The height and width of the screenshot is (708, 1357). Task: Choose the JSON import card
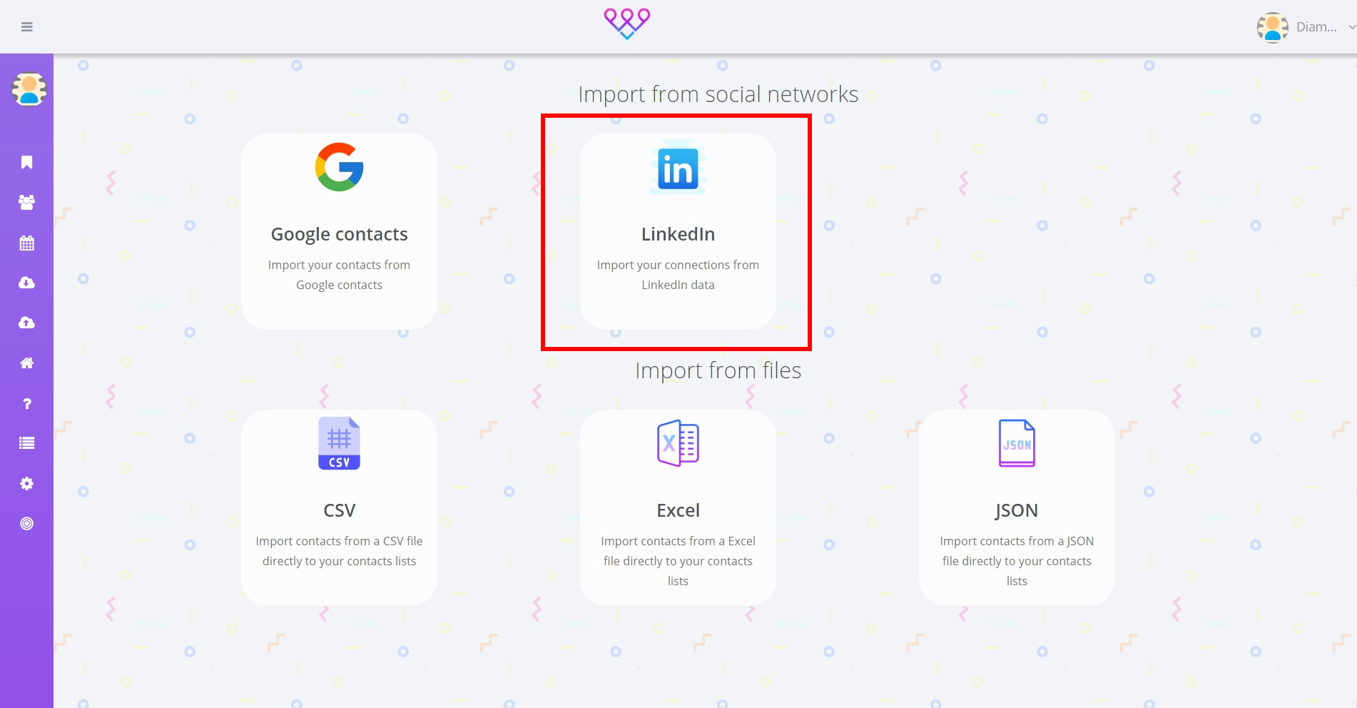(x=1017, y=507)
